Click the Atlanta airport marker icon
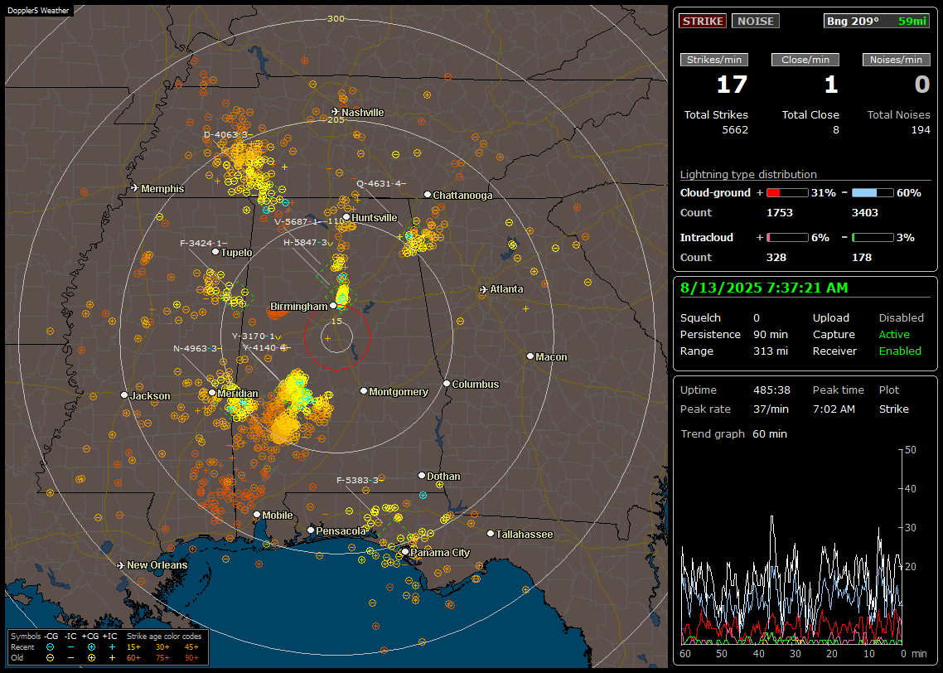943x673 pixels. 484,289
